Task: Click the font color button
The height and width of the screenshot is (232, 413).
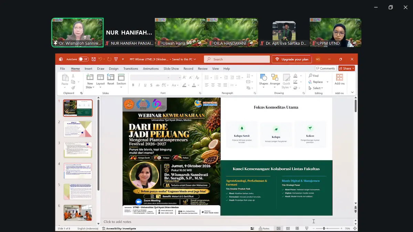Action: click(194, 85)
